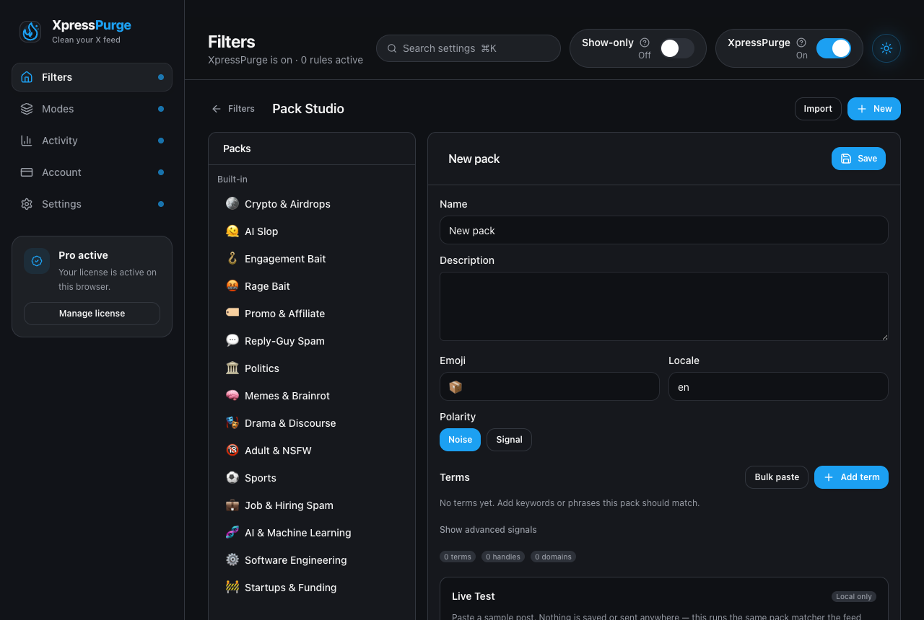Click the Emoji input field
This screenshot has height=620, width=924.
pyautogui.click(x=549, y=386)
